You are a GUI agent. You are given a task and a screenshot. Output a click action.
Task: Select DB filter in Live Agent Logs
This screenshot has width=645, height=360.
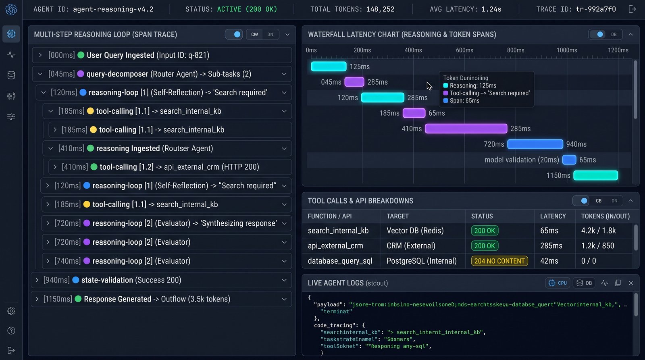[584, 283]
